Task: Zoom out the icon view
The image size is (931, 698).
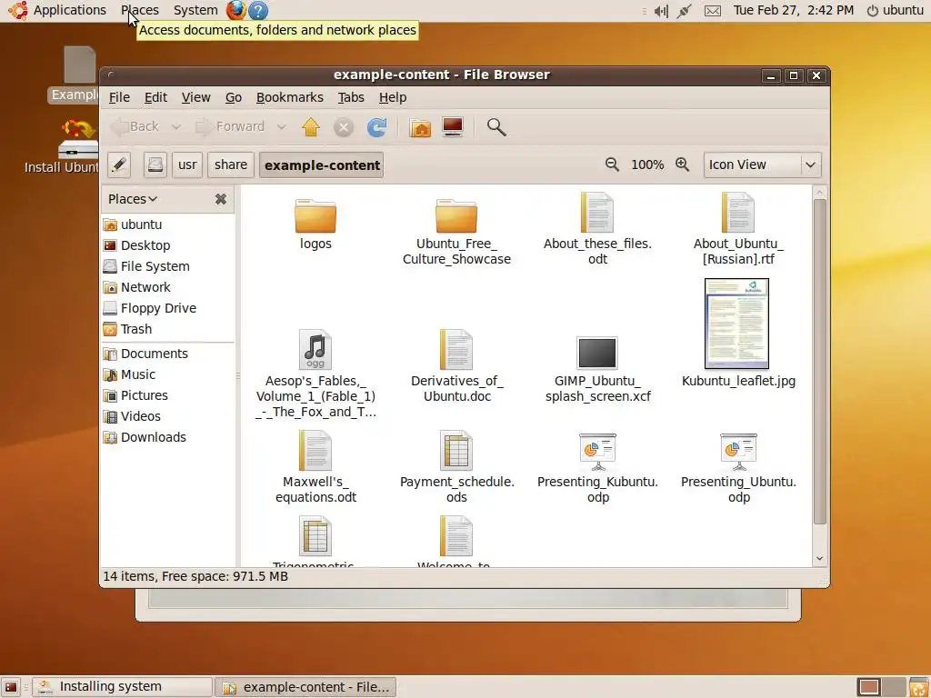Action: pos(612,165)
